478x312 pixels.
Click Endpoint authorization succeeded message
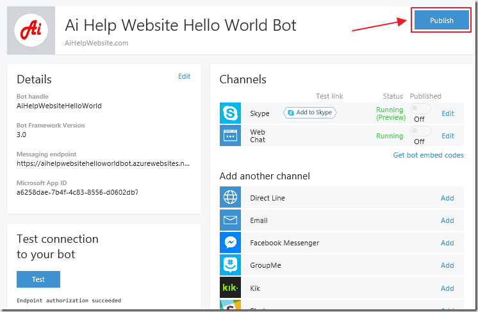[69, 300]
